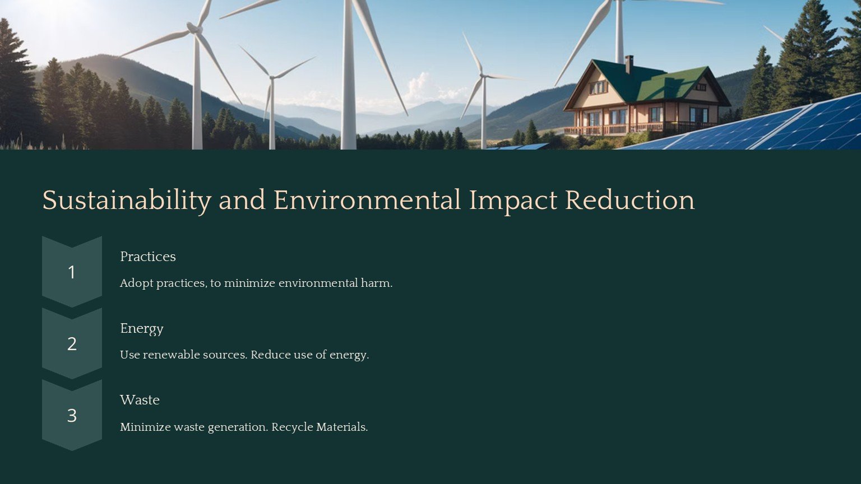Select the 'Use renewable sources' description text

coord(244,355)
